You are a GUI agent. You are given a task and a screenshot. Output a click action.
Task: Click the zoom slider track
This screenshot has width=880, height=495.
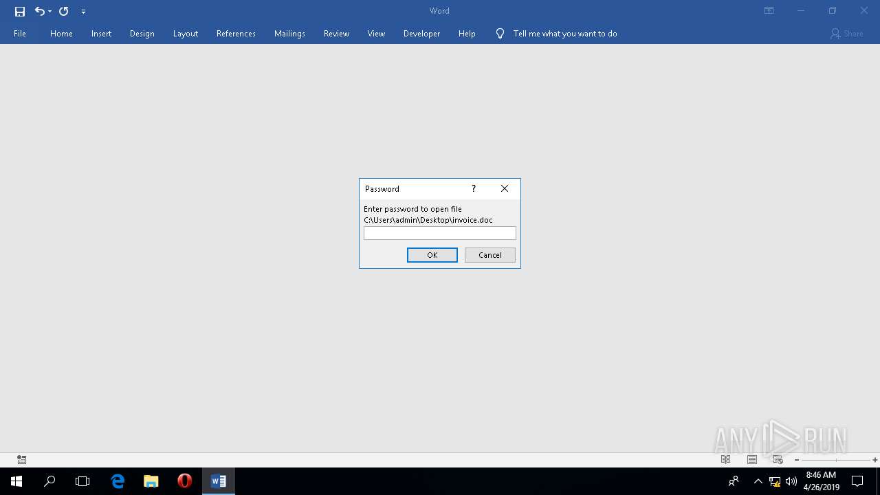836,460
